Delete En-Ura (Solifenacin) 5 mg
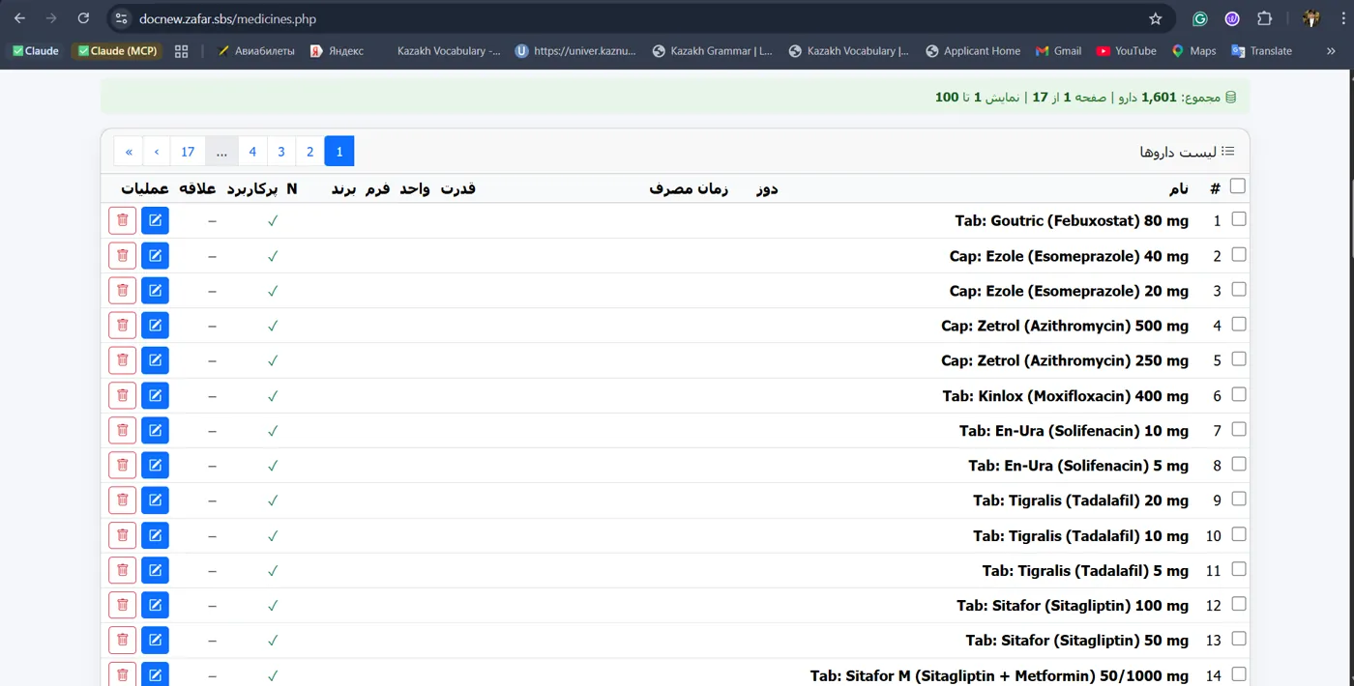This screenshot has height=686, width=1354. pos(122,465)
